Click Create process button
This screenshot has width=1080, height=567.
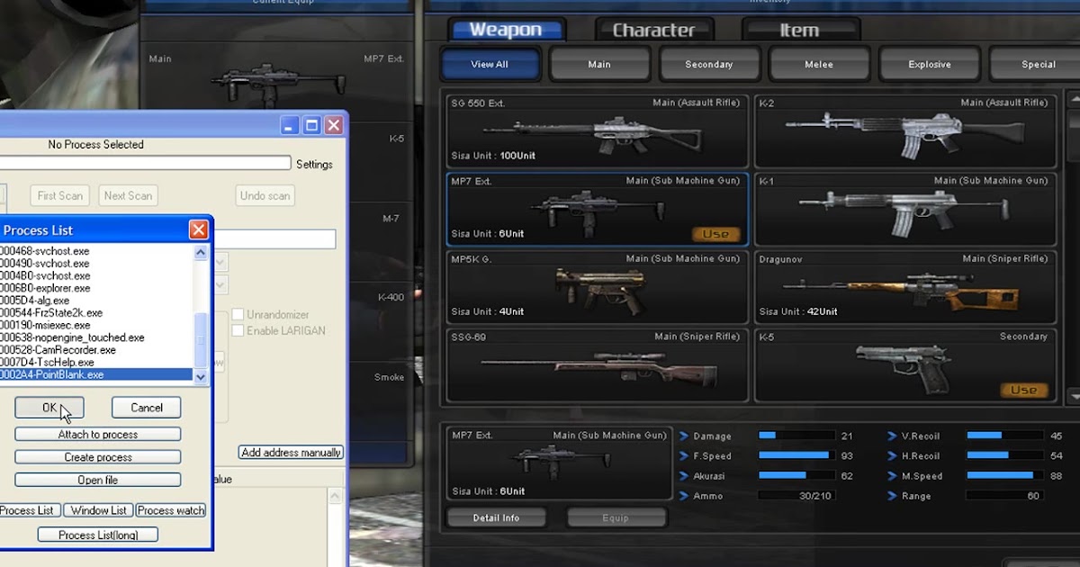[98, 457]
